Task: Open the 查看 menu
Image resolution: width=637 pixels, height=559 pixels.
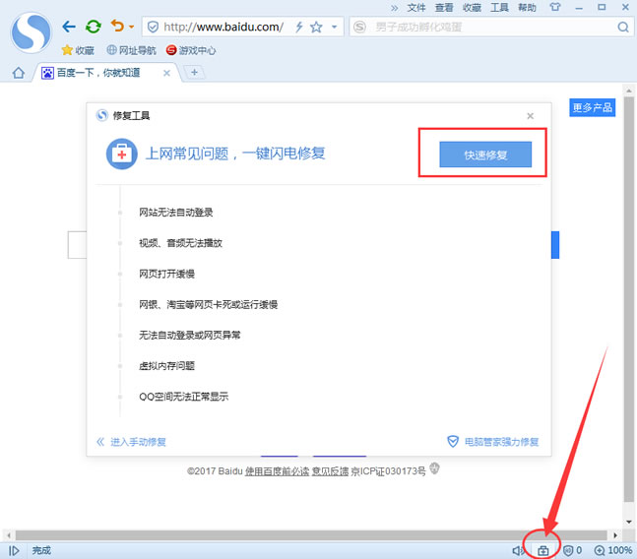Action: coord(444,8)
